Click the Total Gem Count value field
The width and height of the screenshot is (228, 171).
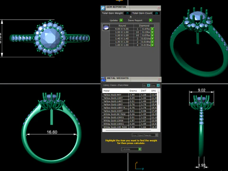click(x=156, y=13)
